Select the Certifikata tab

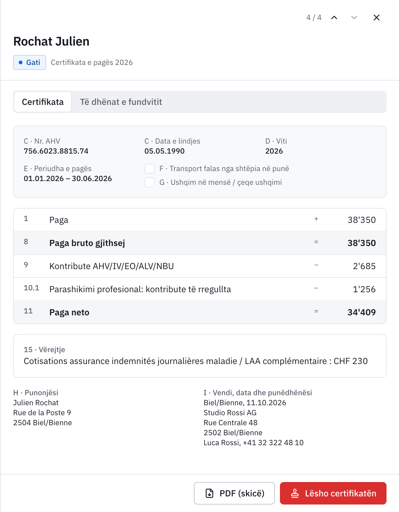click(x=43, y=102)
